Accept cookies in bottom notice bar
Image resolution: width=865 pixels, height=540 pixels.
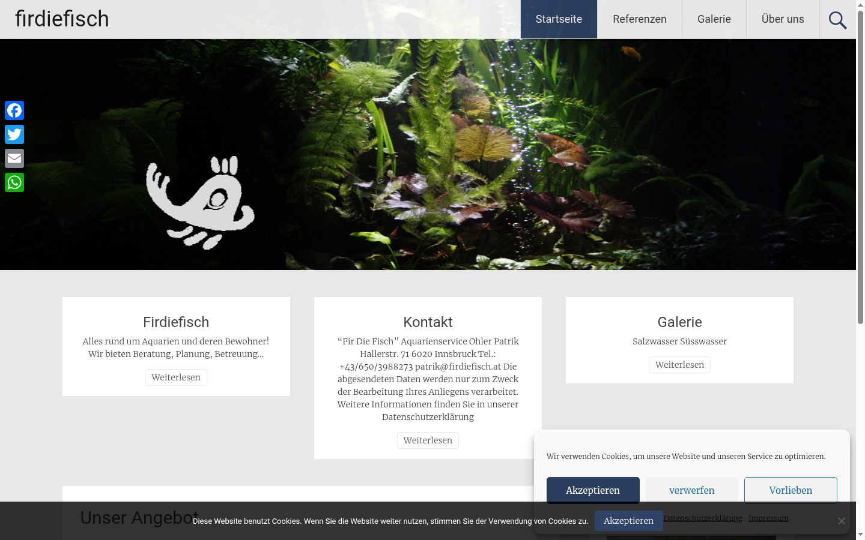tap(628, 521)
